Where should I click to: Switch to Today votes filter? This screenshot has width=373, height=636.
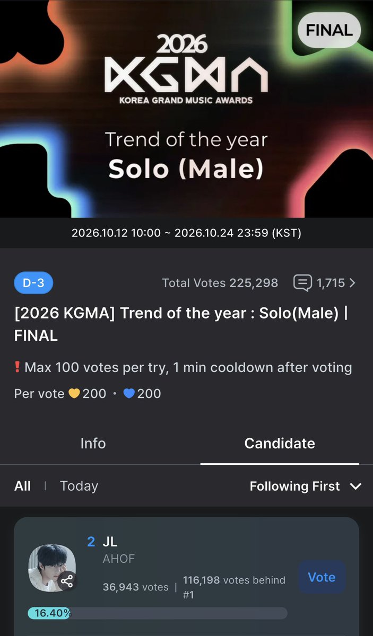coord(79,486)
